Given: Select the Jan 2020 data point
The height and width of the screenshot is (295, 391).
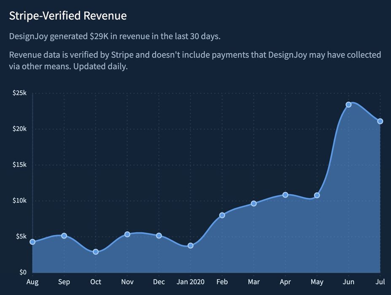Looking at the screenshot, I should pos(191,246).
